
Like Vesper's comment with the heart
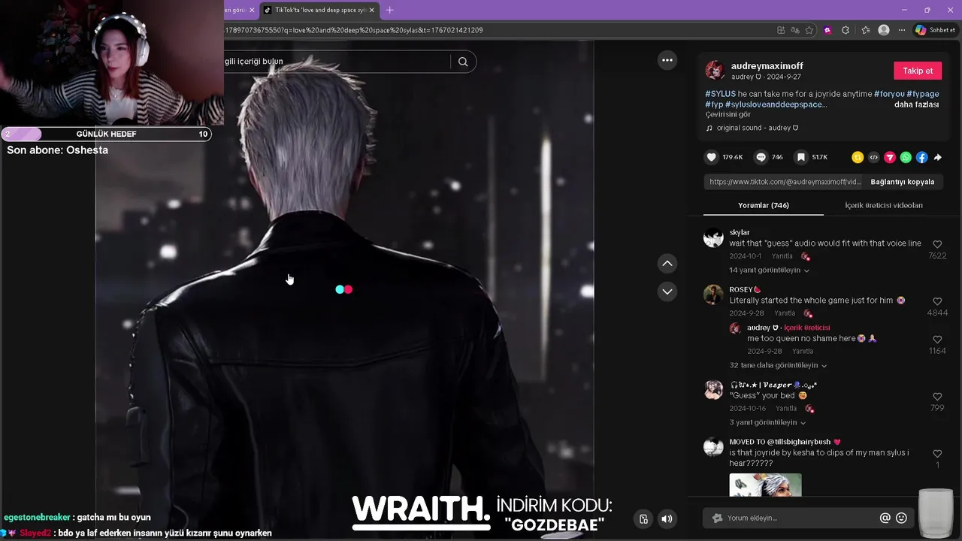[937, 397]
